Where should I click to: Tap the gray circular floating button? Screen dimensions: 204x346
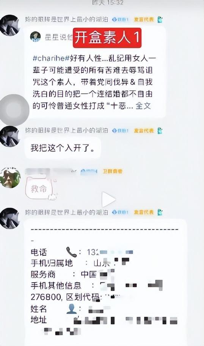coord(14,110)
